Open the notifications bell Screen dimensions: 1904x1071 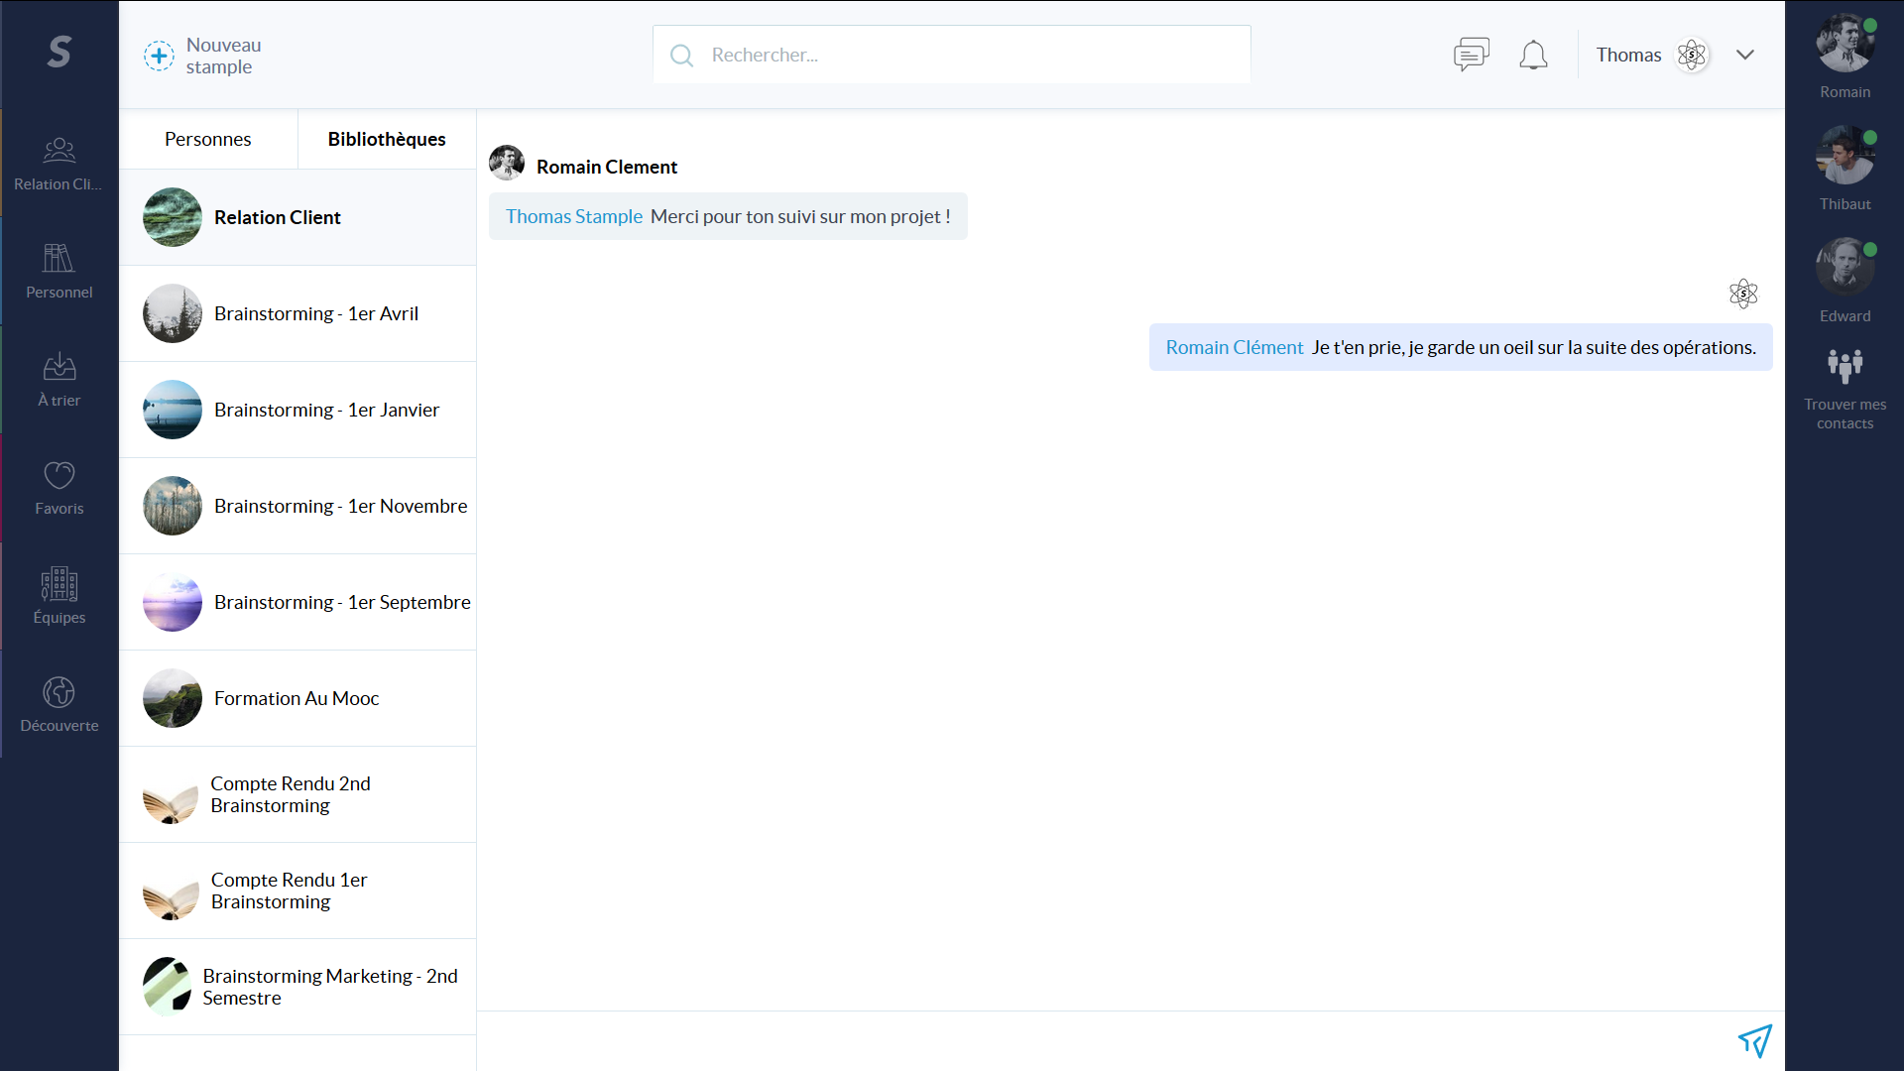tap(1533, 55)
